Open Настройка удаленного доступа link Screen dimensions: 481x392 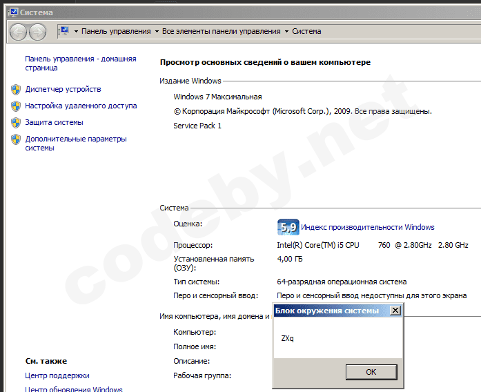[81, 106]
